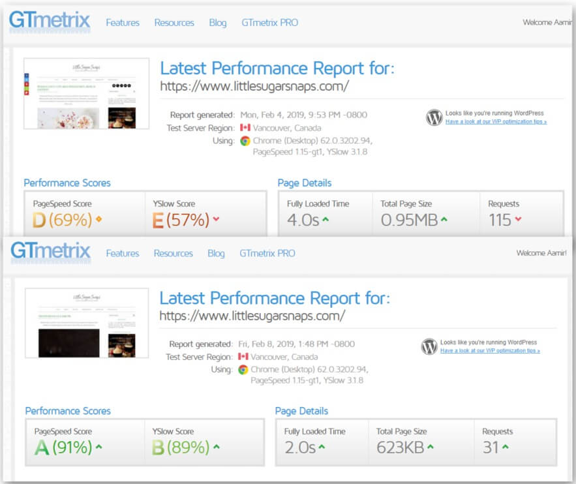Click the green arrow beside 4.0s
Screen dimensions: 576x484
point(326,219)
